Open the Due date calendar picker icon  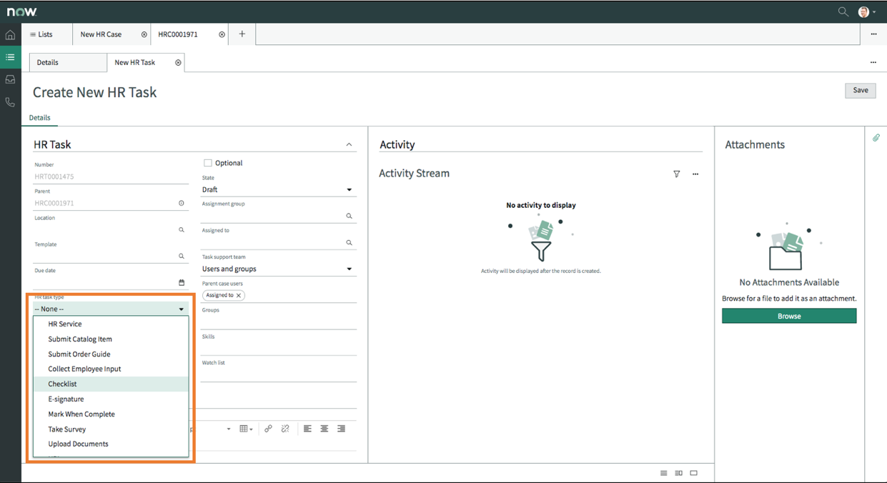181,282
